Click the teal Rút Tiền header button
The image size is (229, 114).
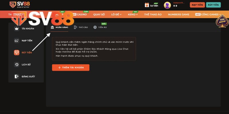pyautogui.click(x=213, y=5)
